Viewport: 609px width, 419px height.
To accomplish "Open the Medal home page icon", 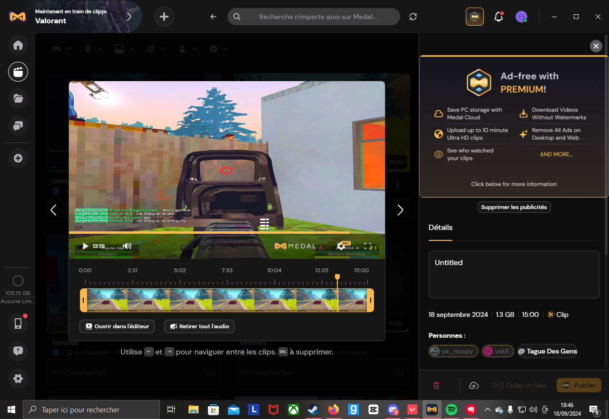I will tap(18, 46).
